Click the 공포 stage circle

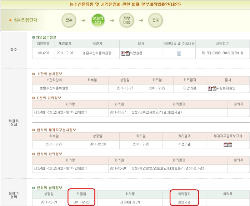coord(155,20)
